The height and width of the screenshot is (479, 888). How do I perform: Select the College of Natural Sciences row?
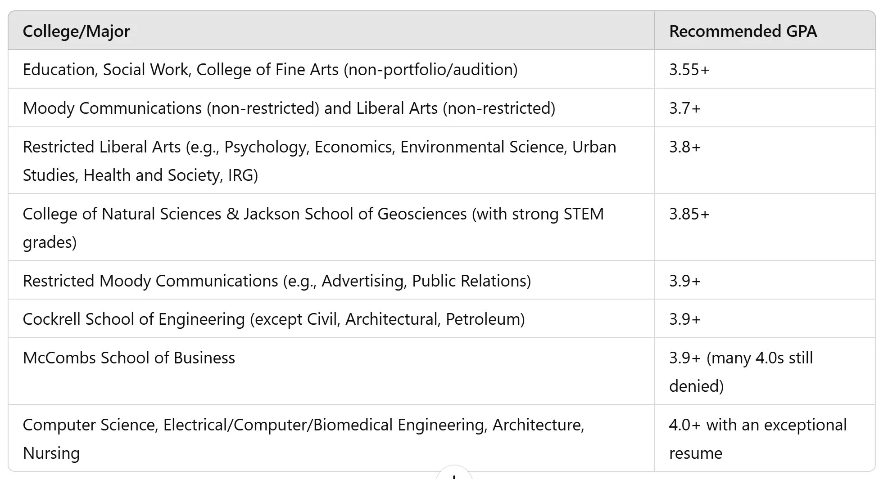[313, 214]
